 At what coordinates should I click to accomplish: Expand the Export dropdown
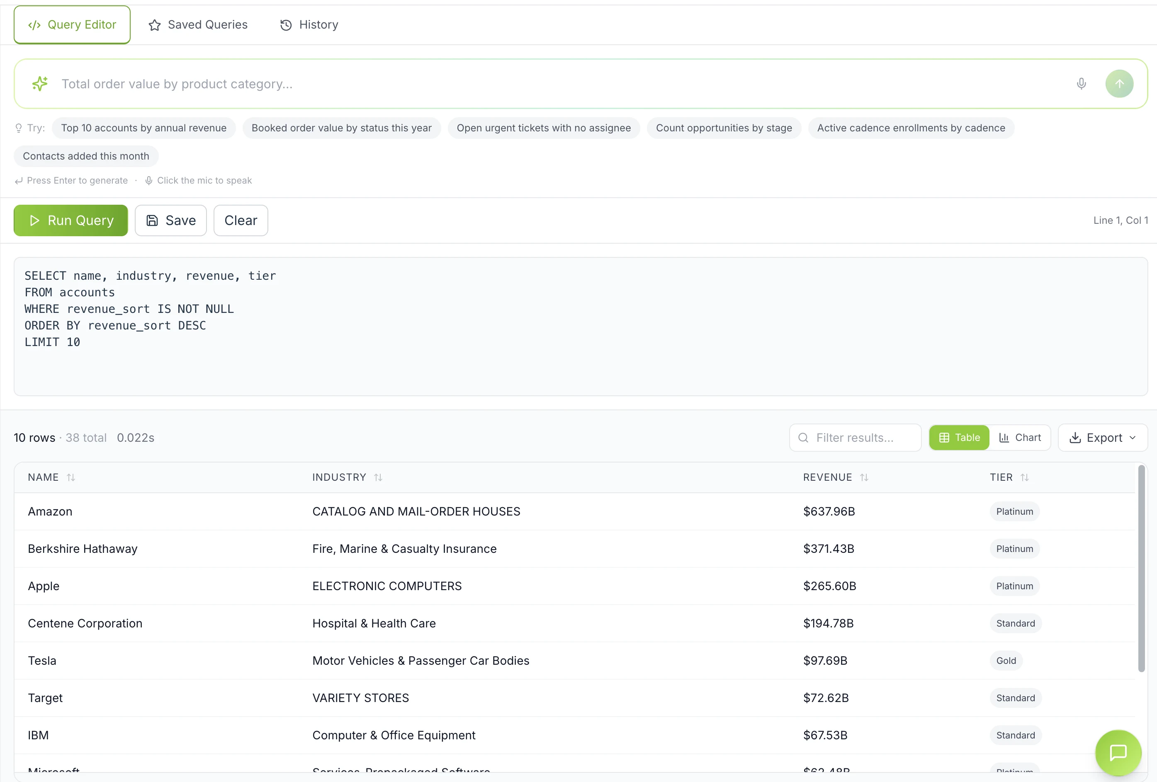(1103, 438)
